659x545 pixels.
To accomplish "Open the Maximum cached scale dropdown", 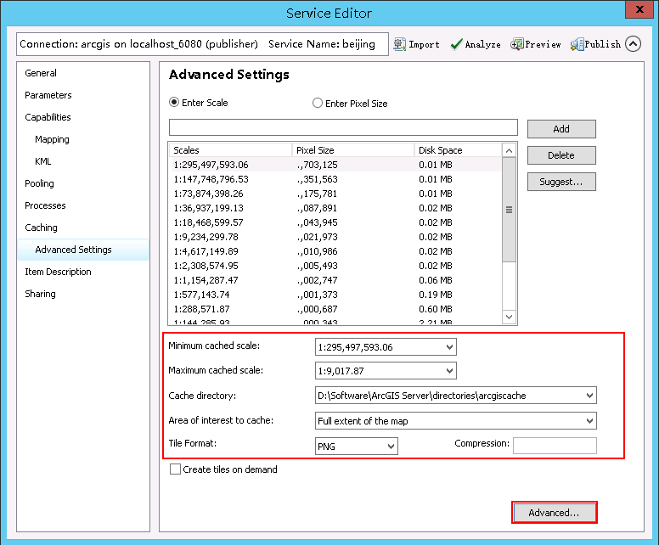I will pos(449,371).
